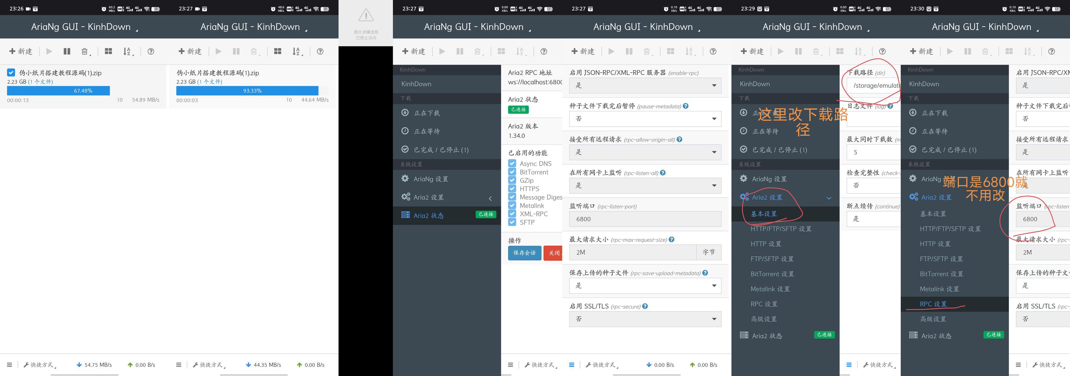Select 基本设置 circled in red
The height and width of the screenshot is (376, 1070).
763,213
